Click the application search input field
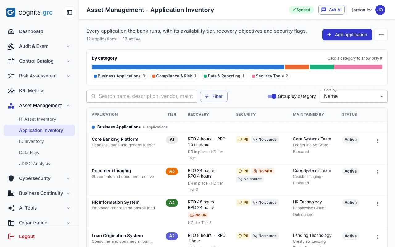The width and height of the screenshot is (395, 247). (142, 96)
